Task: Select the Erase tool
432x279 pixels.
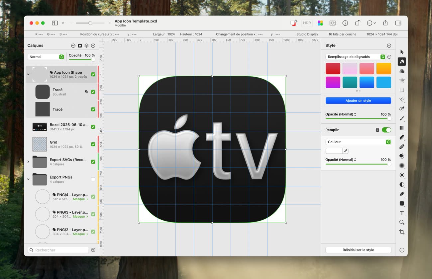Action: pos(402,137)
